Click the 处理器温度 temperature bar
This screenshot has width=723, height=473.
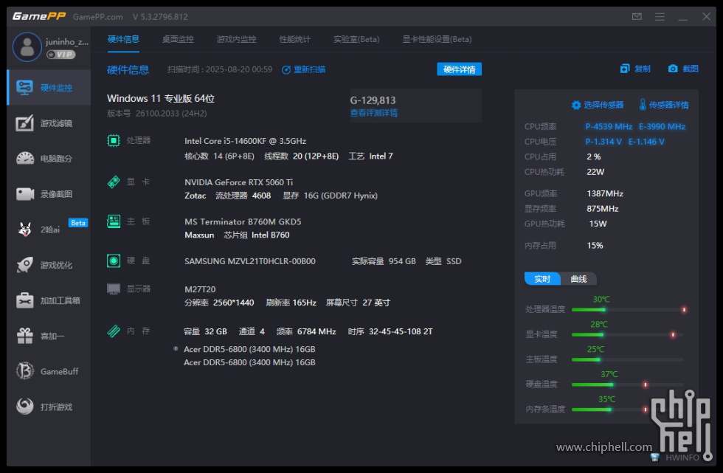(629, 310)
